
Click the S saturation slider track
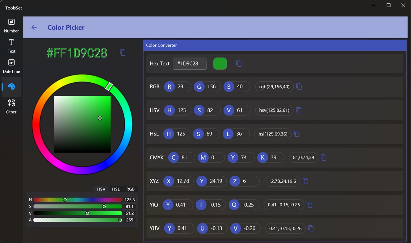(x=78, y=207)
